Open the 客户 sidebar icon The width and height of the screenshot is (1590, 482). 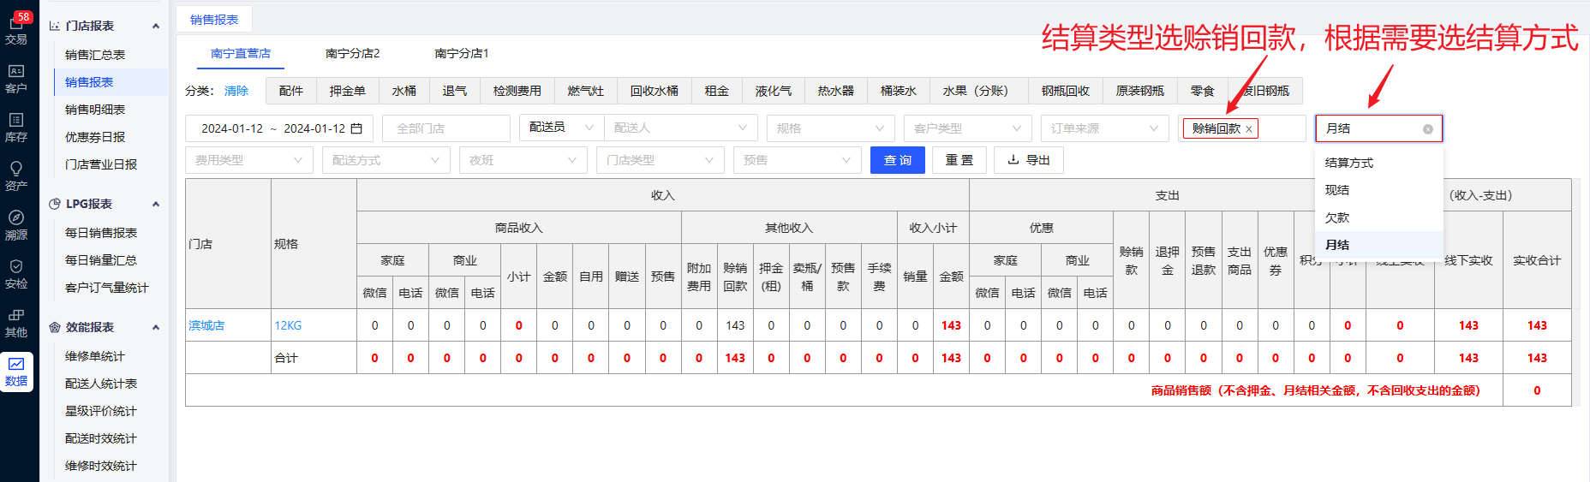16,78
